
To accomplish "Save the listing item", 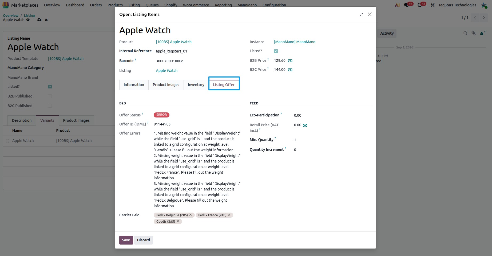I will (126, 240).
